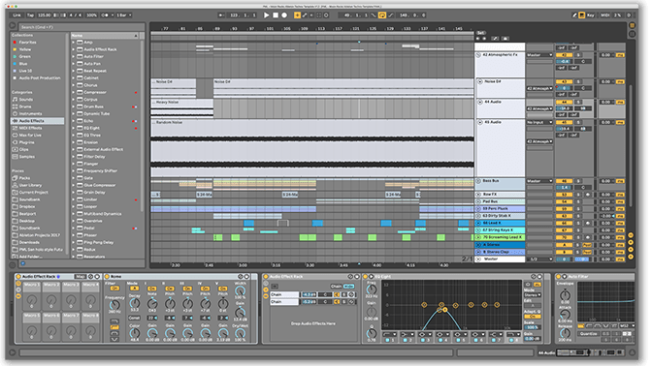Unfold the 42 Atmospheric Fx track
This screenshot has width=652, height=366.
pos(478,55)
